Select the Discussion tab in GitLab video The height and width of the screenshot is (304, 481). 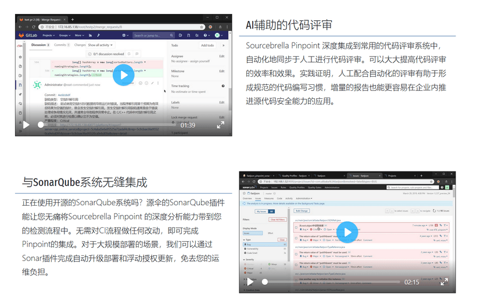[40, 45]
